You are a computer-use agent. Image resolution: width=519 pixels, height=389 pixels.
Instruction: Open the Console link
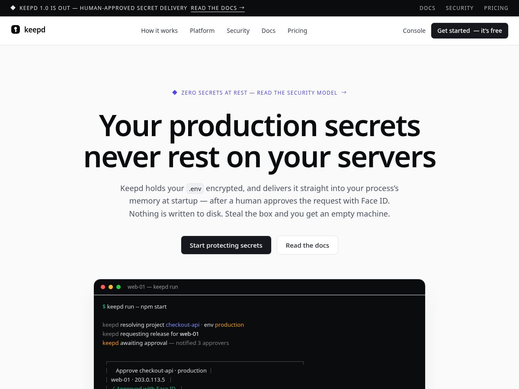(414, 31)
